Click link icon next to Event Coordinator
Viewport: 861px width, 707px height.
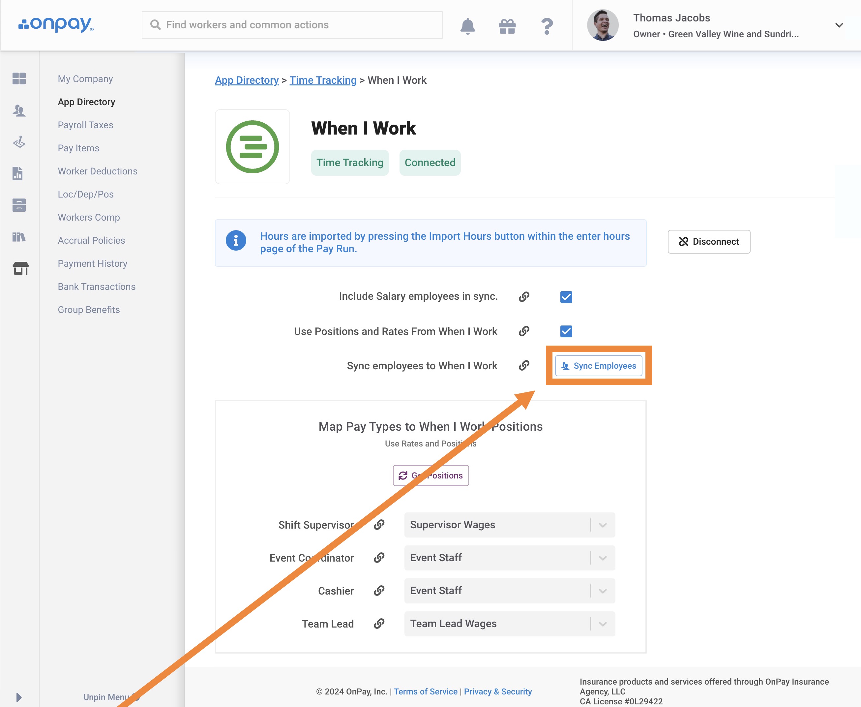pyautogui.click(x=379, y=558)
